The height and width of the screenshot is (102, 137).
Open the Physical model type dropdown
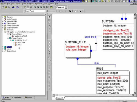66,7
